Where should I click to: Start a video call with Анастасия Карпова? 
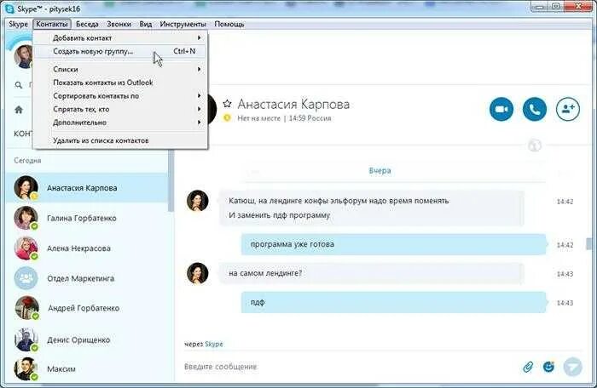[x=501, y=109]
